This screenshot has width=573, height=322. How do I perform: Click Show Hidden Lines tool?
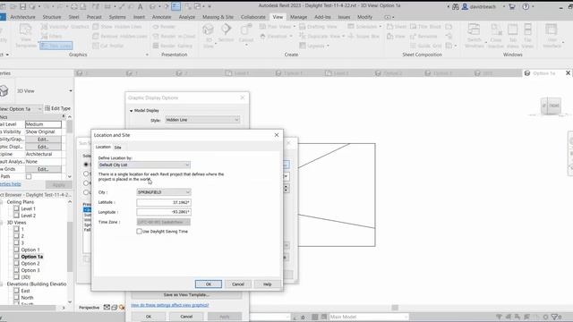(x=117, y=27)
